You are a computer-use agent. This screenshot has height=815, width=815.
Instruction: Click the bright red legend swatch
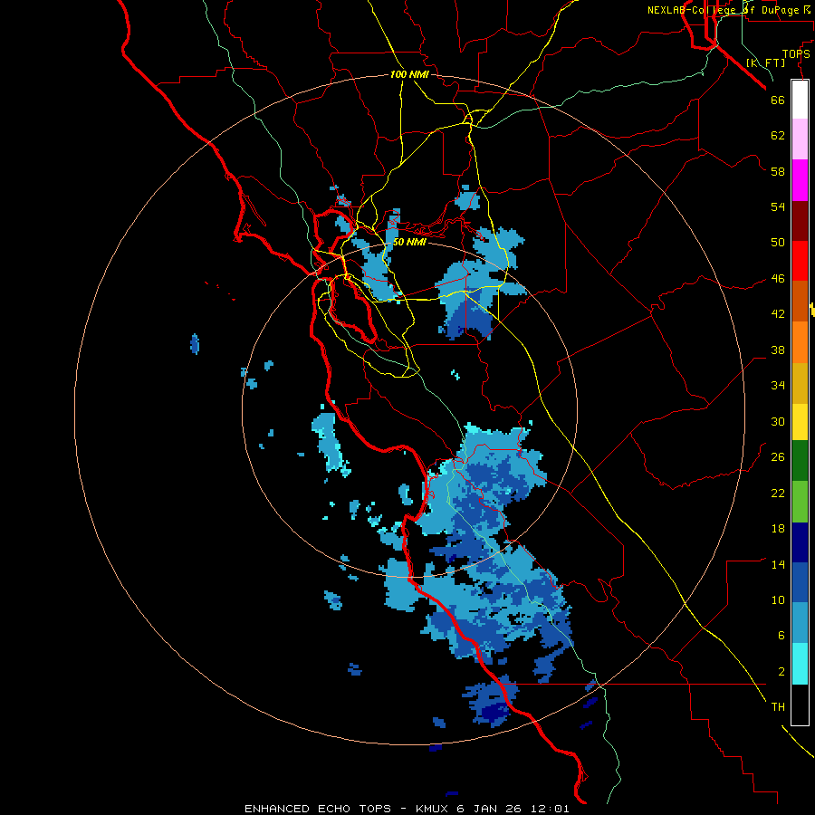[x=800, y=261]
